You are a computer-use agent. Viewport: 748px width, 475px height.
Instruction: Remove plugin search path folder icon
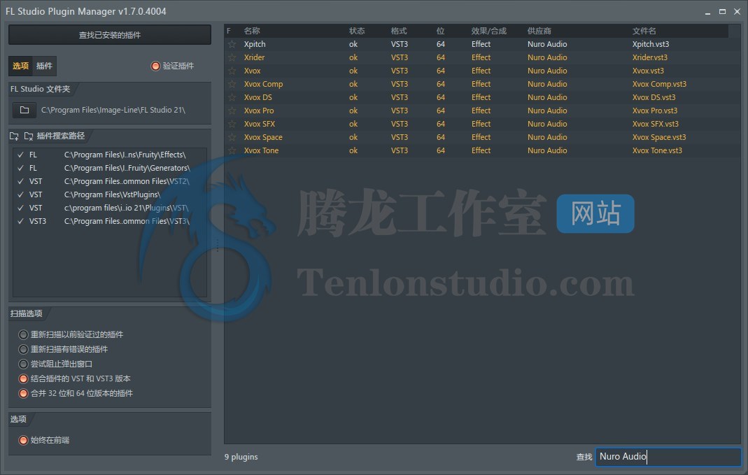point(29,136)
